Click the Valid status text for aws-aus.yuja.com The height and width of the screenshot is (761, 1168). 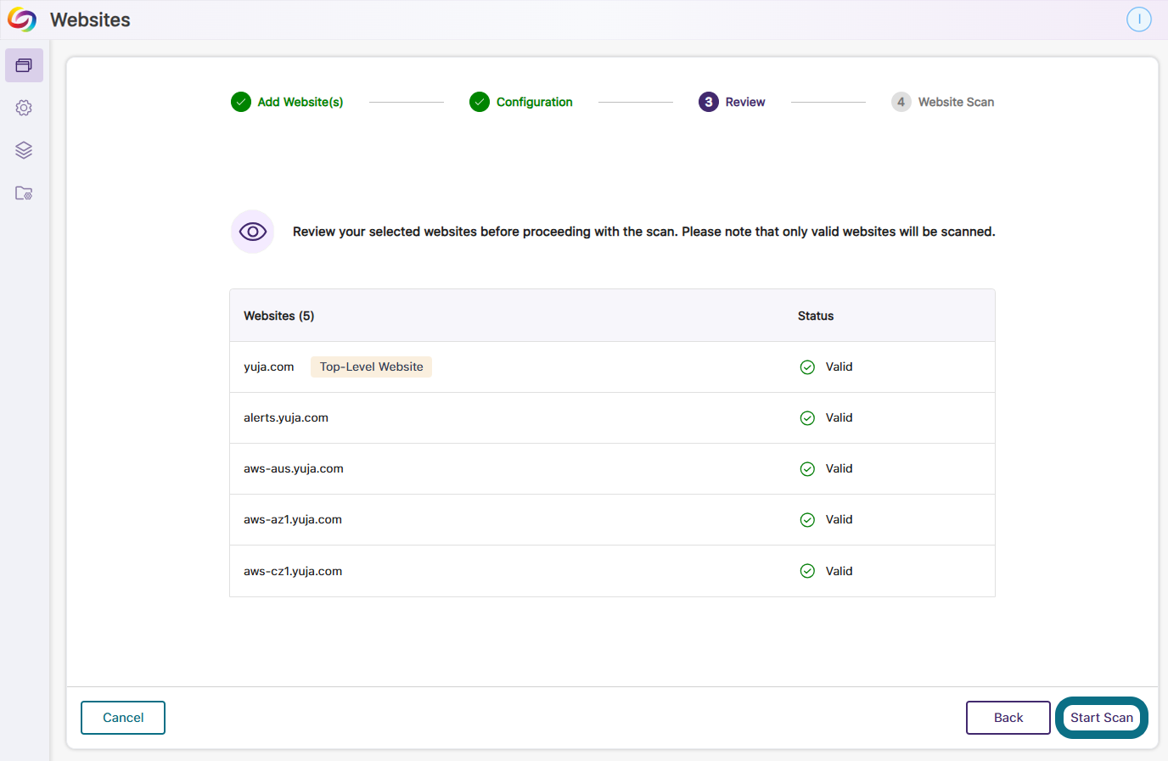coord(839,468)
